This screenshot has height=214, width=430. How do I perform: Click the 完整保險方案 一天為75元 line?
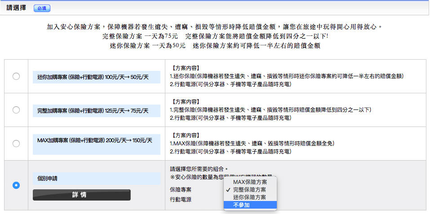(215, 36)
